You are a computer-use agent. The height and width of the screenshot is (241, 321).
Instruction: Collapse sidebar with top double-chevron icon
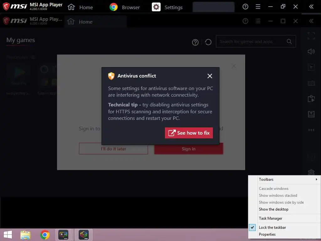(x=311, y=7)
